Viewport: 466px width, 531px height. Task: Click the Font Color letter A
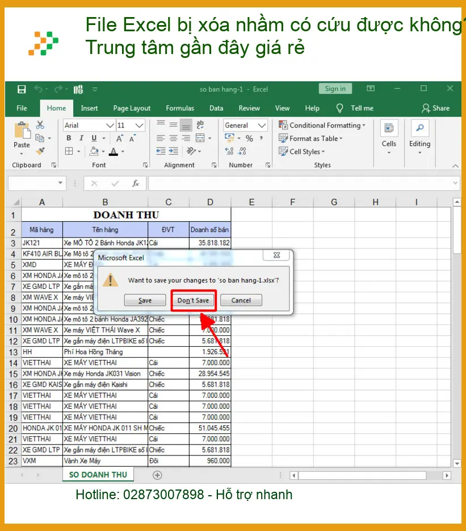pyautogui.click(x=114, y=151)
